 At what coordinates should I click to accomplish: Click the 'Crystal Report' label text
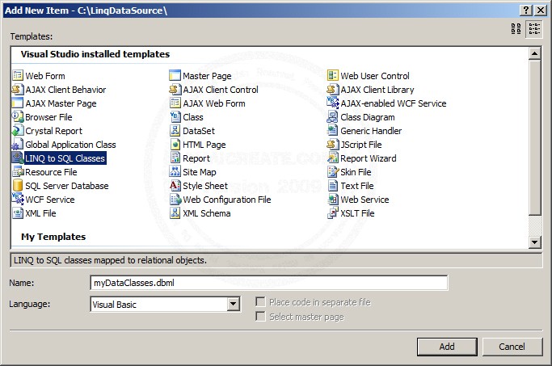[54, 131]
